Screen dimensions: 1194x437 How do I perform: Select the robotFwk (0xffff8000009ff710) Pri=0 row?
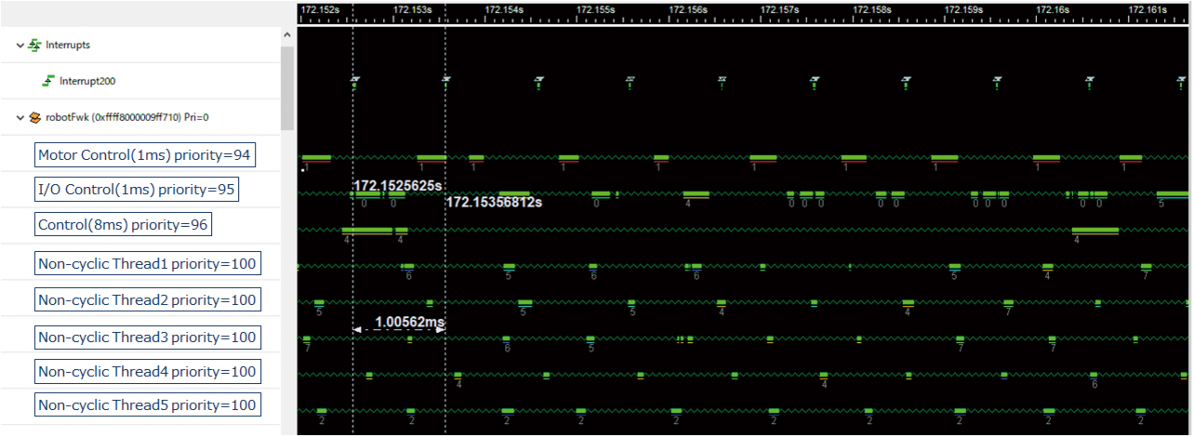[127, 118]
